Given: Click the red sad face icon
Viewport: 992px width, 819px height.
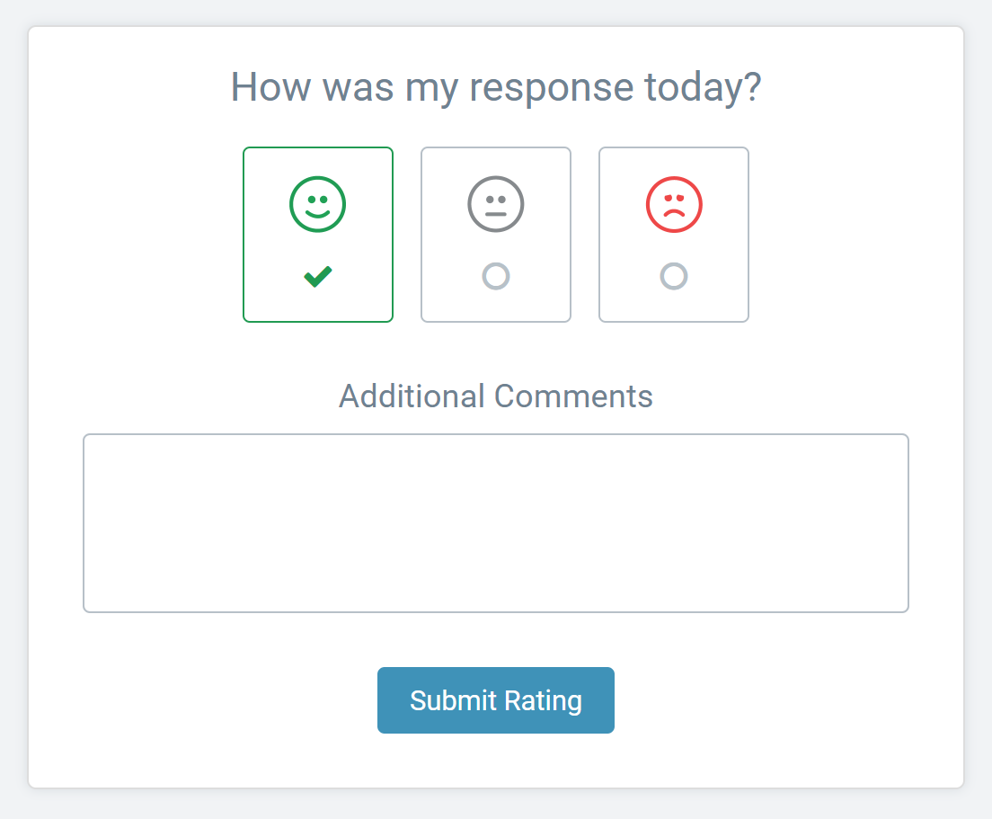Looking at the screenshot, I should coord(673,204).
